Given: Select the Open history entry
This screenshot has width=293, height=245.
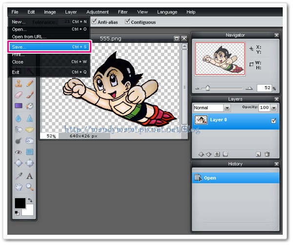Looking at the screenshot, I should coord(235,178).
